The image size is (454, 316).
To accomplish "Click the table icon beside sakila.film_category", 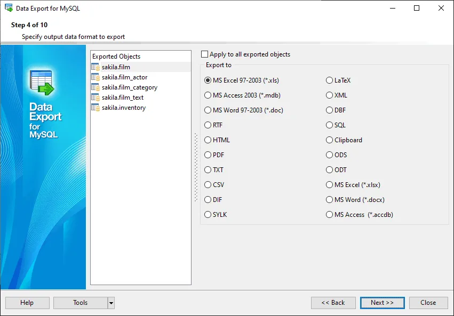I will [95, 87].
